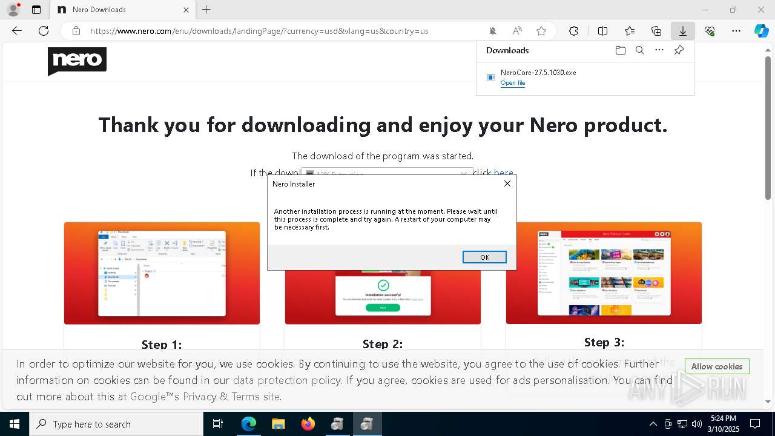
Task: Click the Edge Downloads toolbar button
Action: pos(682,31)
